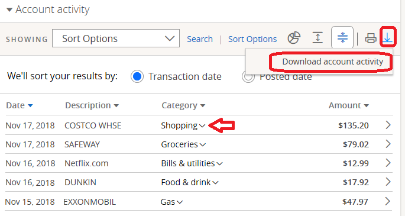
Task: Open Netflix.com transaction details arrow
Action: [388, 163]
